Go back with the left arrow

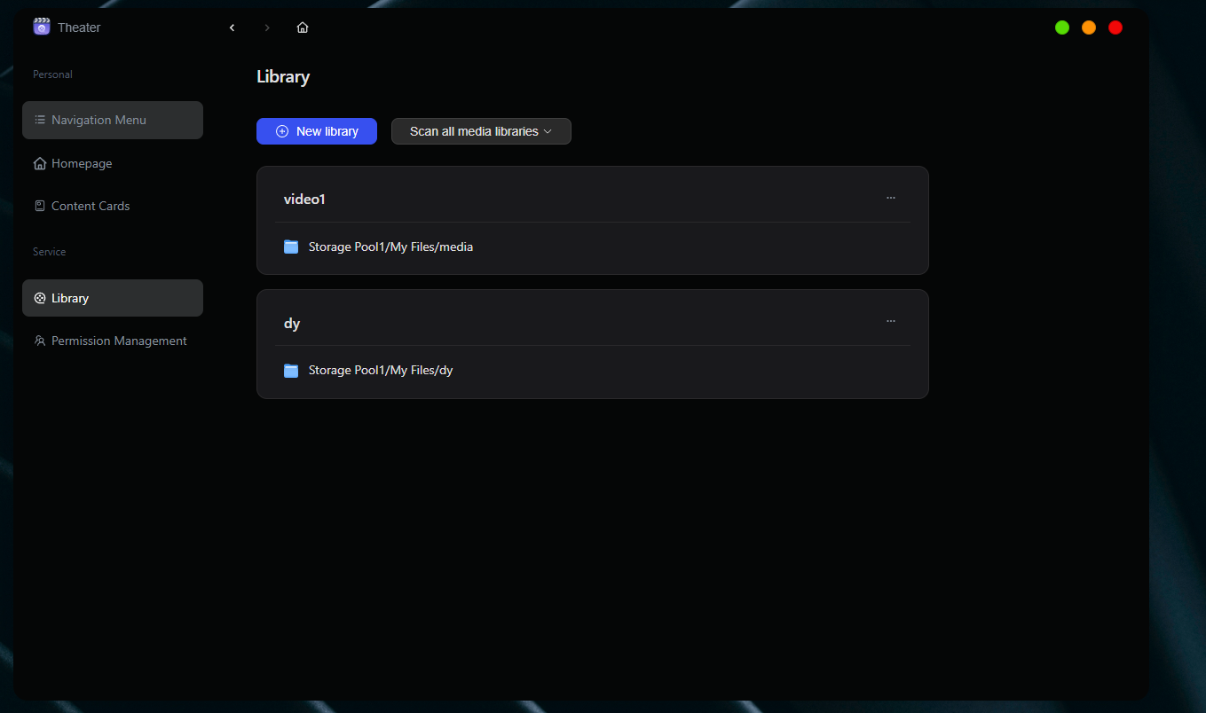click(x=232, y=27)
